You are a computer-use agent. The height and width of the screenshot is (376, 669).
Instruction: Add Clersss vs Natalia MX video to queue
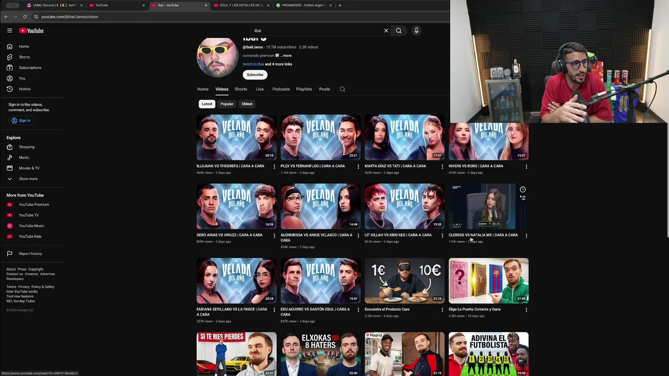[523, 198]
